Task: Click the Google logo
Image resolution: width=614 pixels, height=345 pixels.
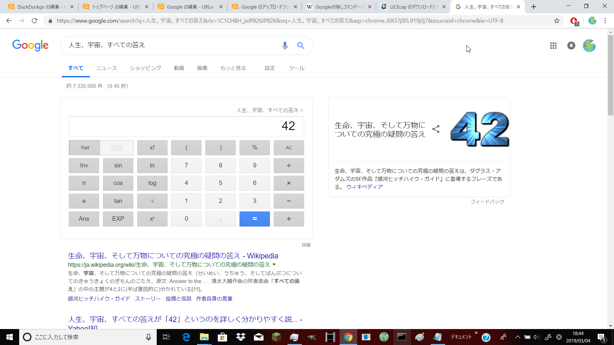Action: [30, 45]
